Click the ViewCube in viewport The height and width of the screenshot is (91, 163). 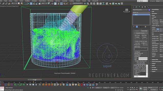click(127, 10)
